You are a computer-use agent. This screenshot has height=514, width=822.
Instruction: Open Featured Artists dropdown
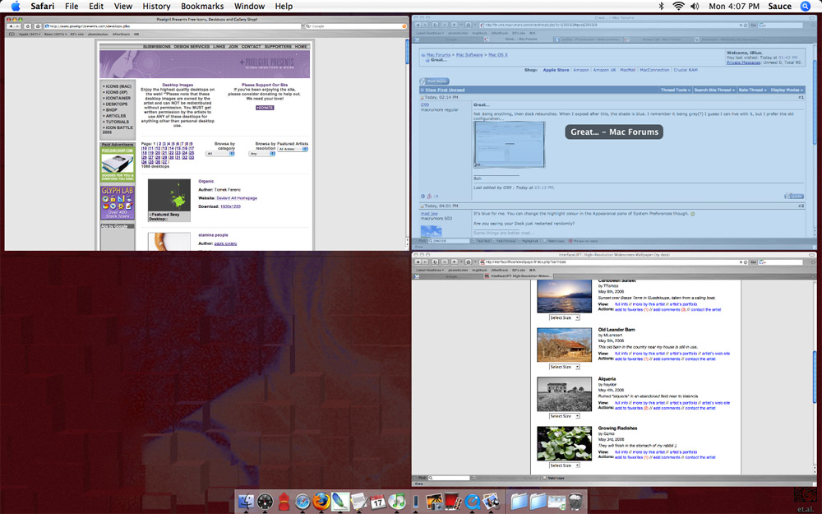[293, 149]
